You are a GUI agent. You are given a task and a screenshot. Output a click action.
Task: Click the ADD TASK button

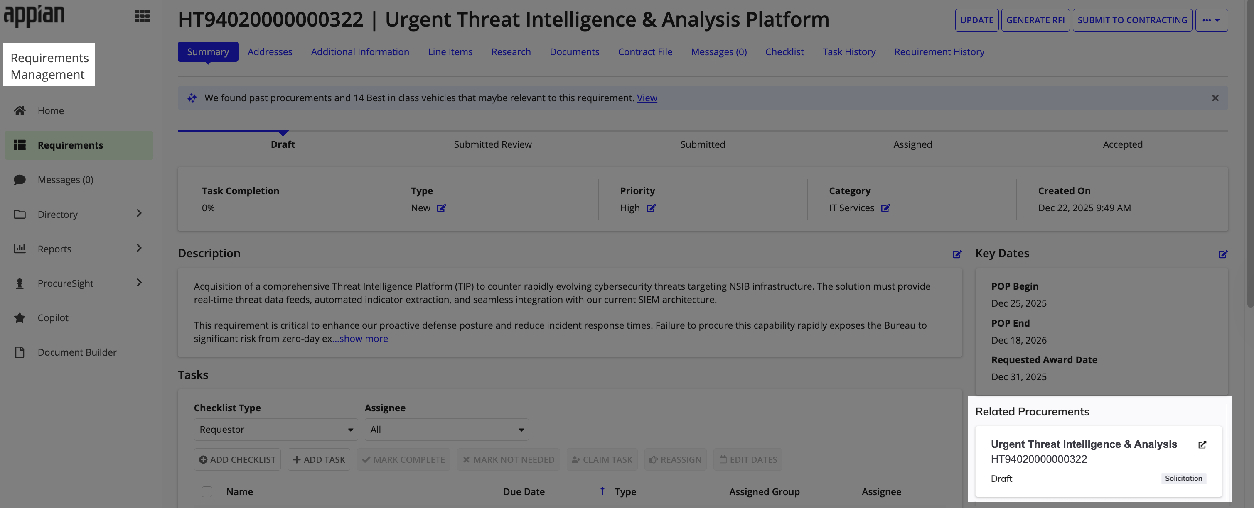pyautogui.click(x=319, y=459)
